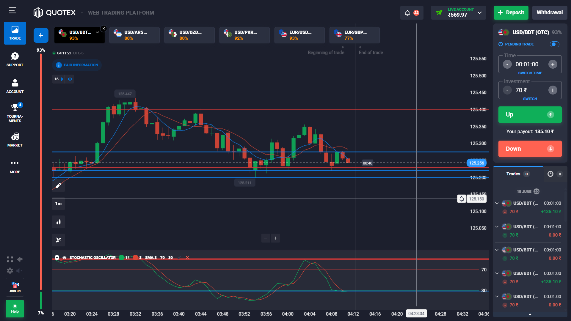This screenshot has height=321, width=571.
Task: Hide stochastic oscillator with its eye icon
Action: 64,258
